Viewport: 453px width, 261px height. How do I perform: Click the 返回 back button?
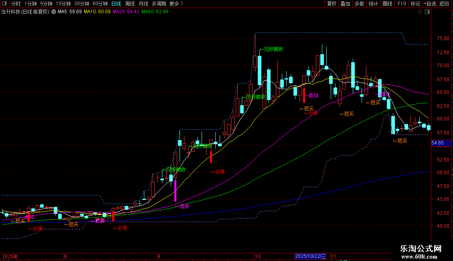click(x=444, y=4)
